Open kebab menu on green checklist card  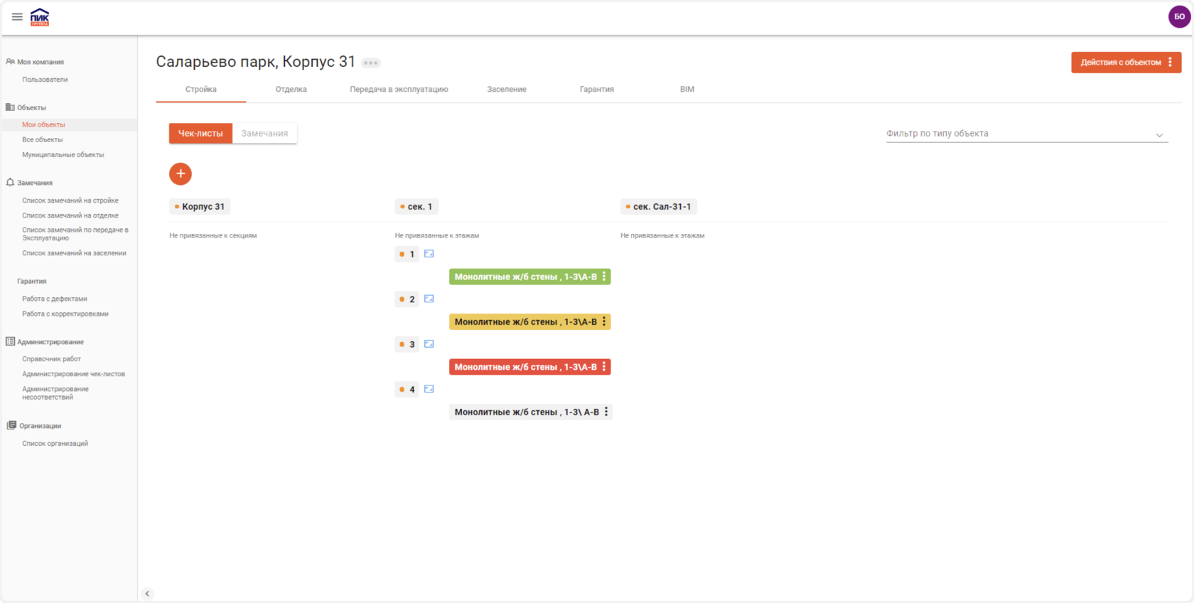(604, 277)
